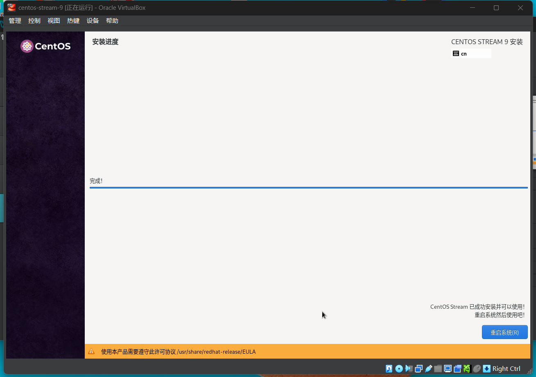Click the 重启系统然后使用吧! message

coord(500,315)
